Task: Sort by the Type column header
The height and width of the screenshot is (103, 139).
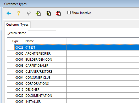Action: pos(15,41)
